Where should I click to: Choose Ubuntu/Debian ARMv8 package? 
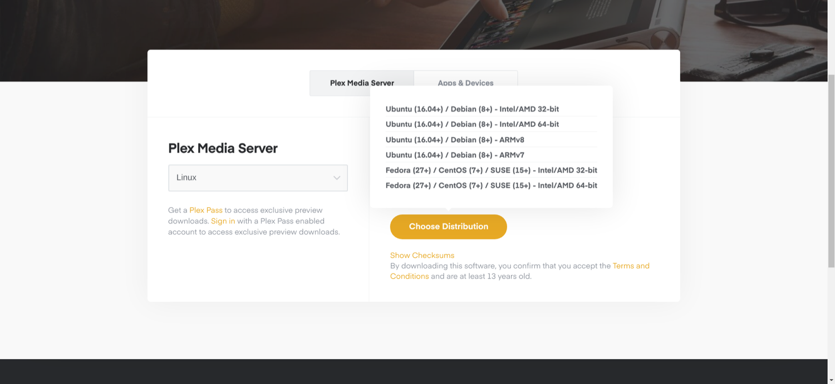pyautogui.click(x=455, y=139)
